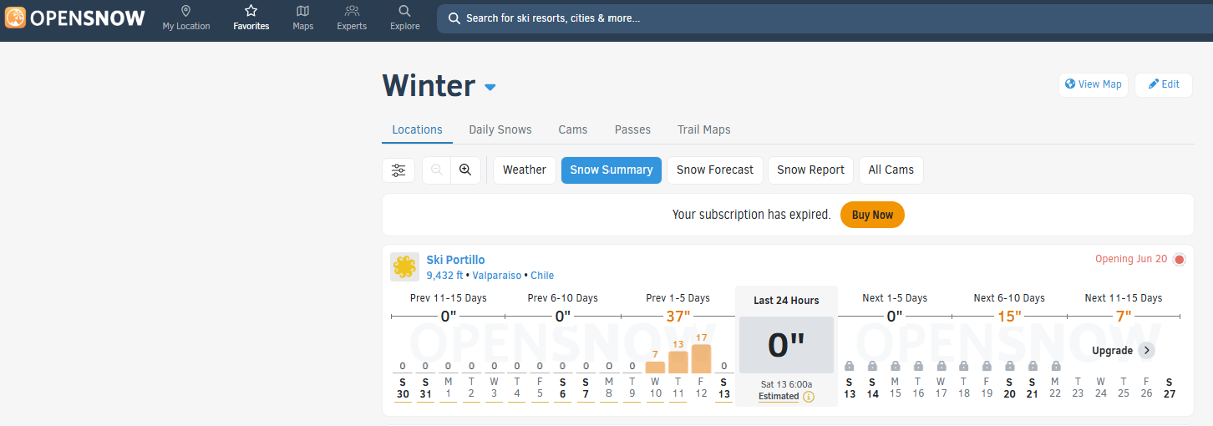Click the Last 24 Hours 0" box
This screenshot has height=426, width=1213.
(x=787, y=345)
